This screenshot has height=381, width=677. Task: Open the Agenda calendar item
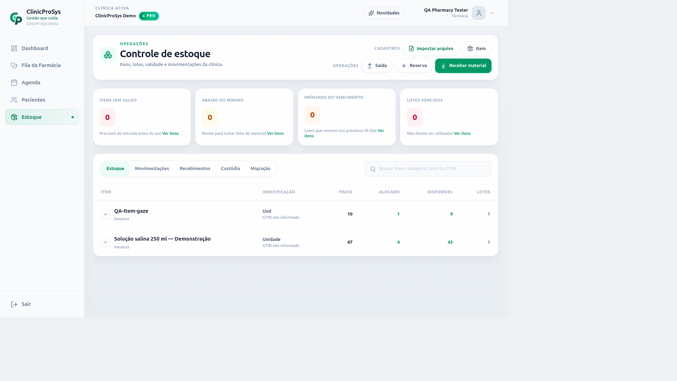42,83
